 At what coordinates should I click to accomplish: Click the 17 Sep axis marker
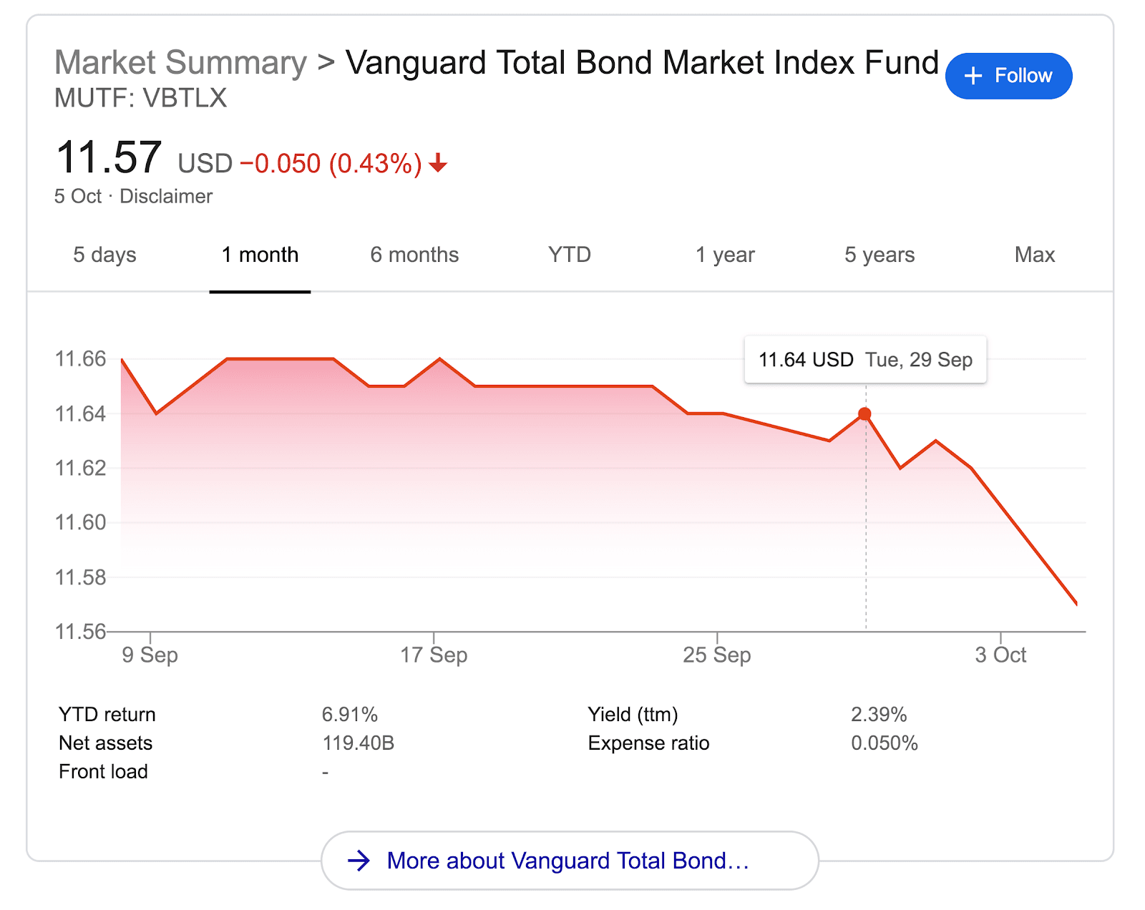click(x=434, y=655)
